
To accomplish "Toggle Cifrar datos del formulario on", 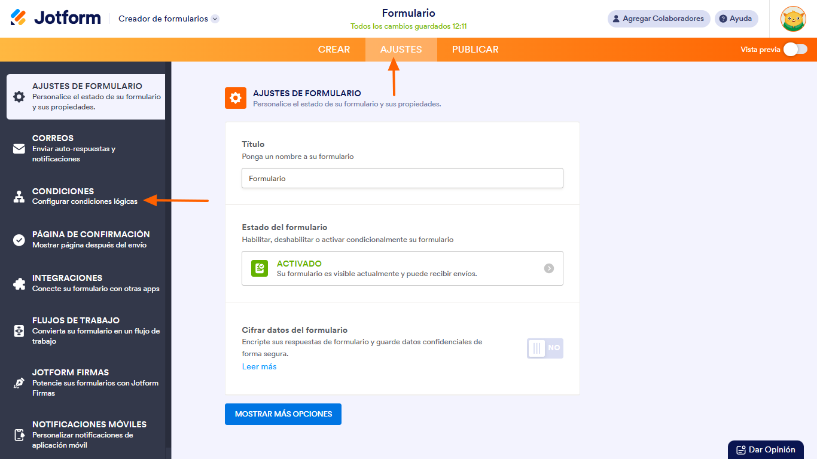I will point(545,348).
